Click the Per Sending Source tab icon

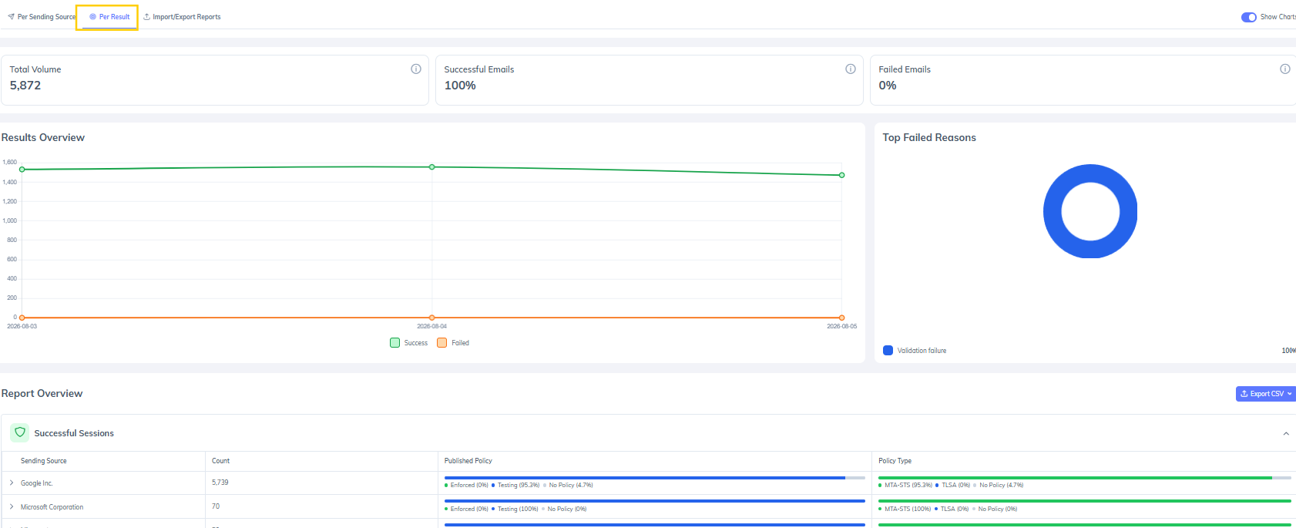coord(11,16)
